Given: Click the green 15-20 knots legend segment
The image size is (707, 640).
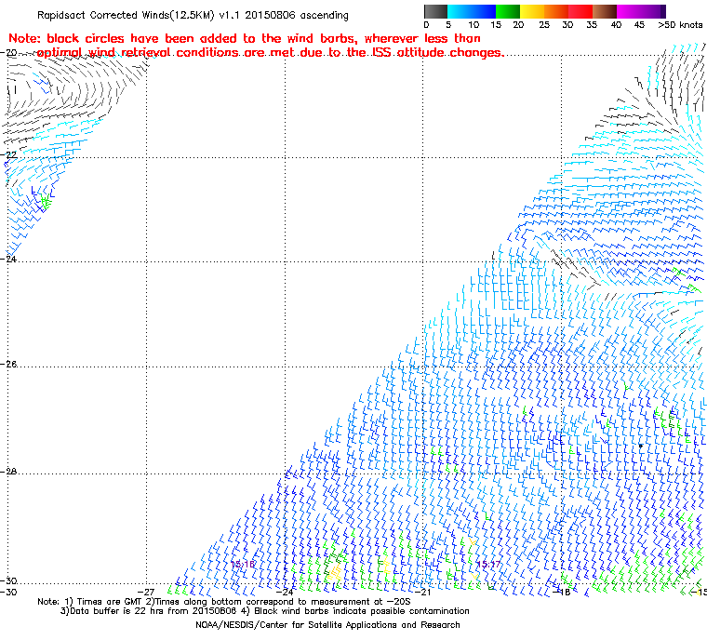Looking at the screenshot, I should tap(508, 11).
